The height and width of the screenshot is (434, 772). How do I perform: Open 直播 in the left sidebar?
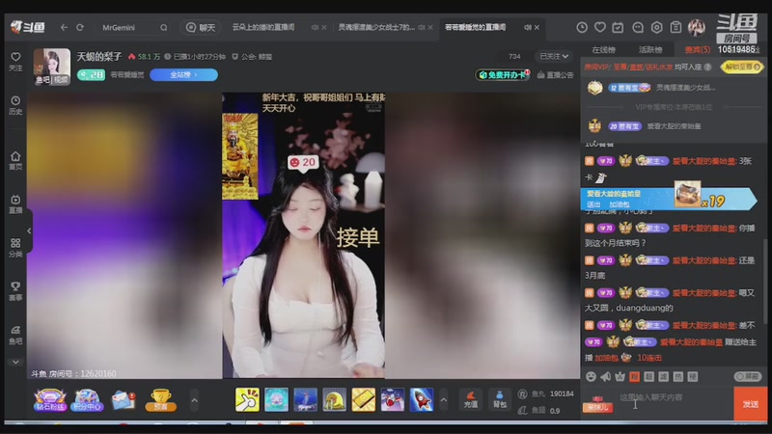tap(15, 203)
